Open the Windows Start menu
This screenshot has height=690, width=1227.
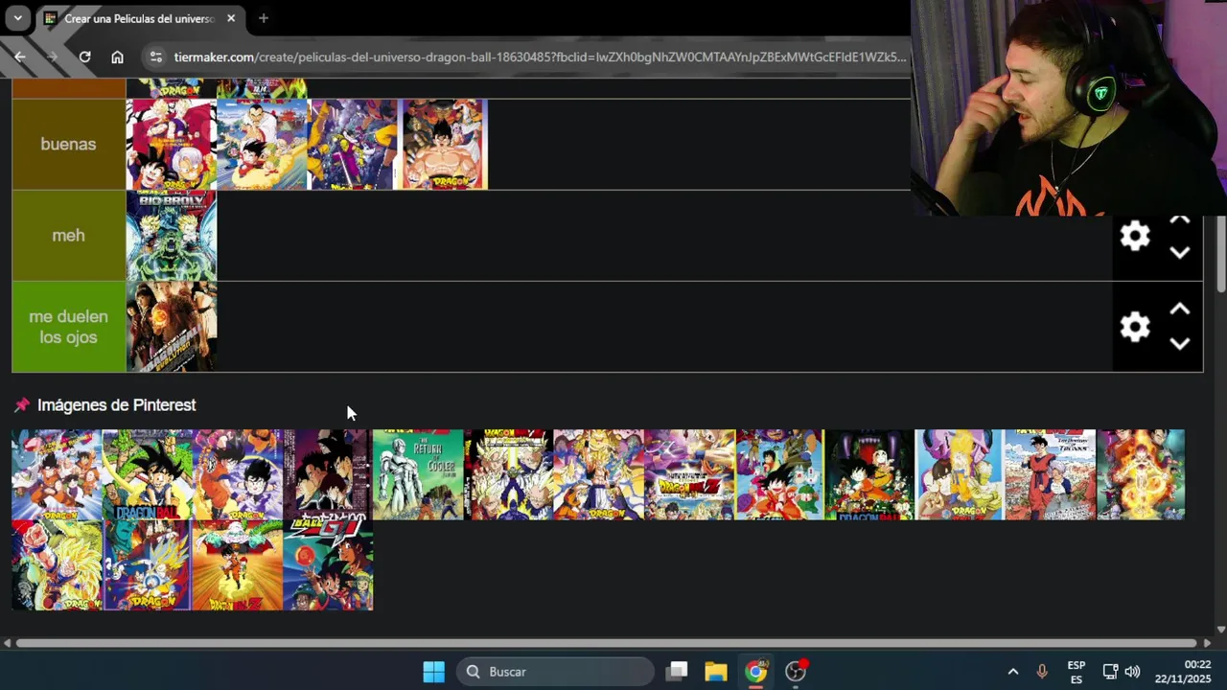pyautogui.click(x=433, y=671)
